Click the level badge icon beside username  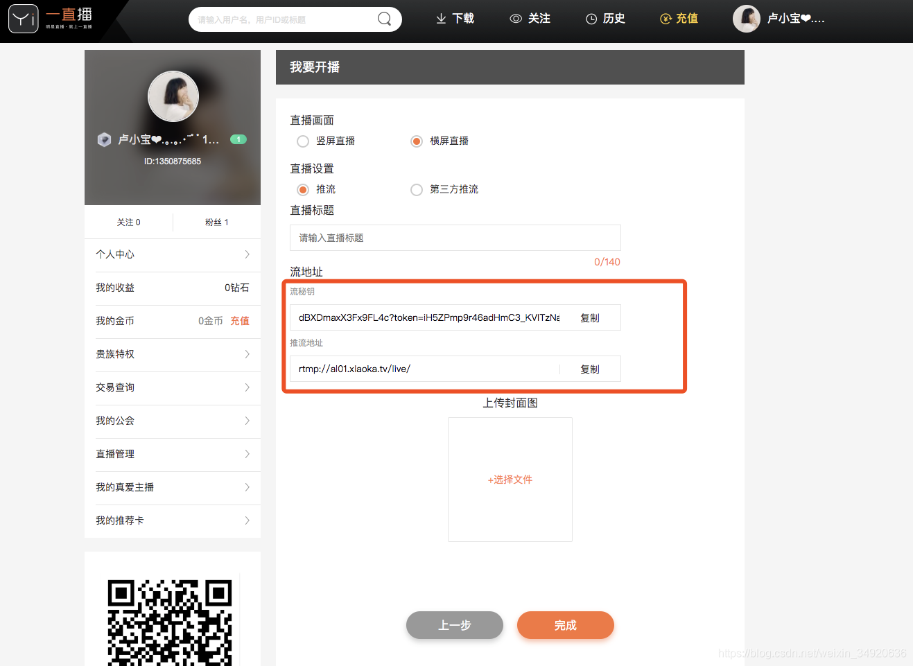click(104, 139)
